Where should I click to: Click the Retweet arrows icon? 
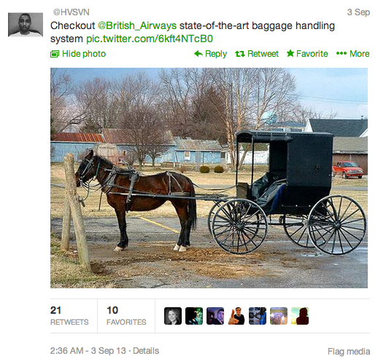240,54
